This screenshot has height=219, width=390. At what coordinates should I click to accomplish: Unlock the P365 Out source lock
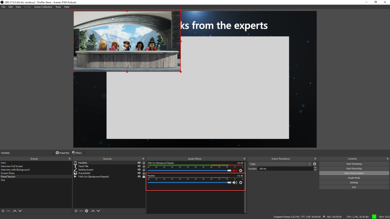pyautogui.click(x=143, y=176)
